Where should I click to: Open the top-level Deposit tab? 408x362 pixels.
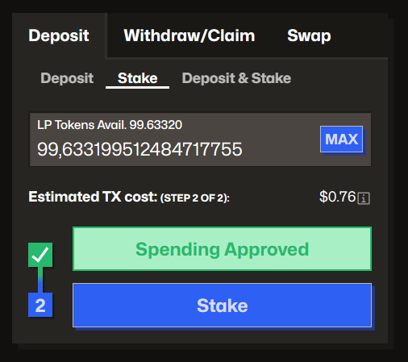tap(59, 35)
